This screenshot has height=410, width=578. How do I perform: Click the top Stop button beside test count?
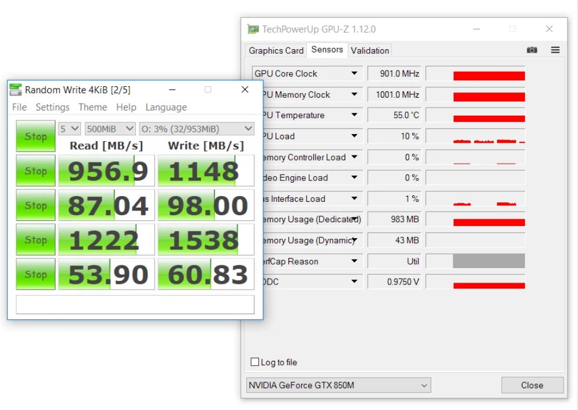coord(35,136)
